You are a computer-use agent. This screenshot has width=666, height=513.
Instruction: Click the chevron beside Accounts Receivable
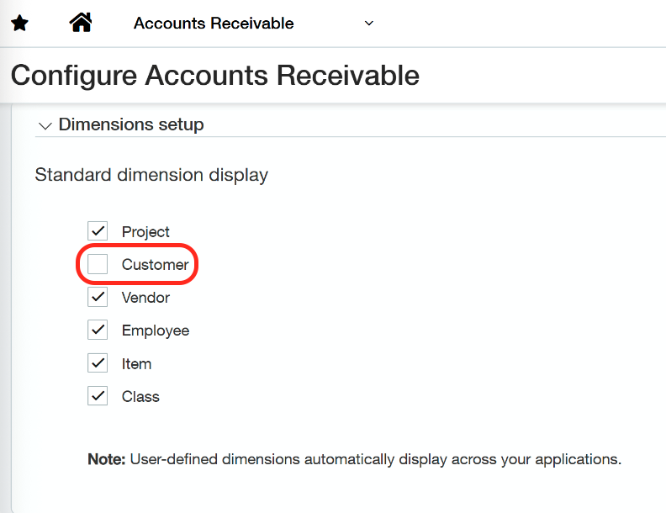click(368, 24)
